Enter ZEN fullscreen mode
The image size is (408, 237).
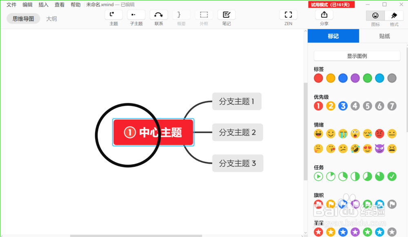point(288,15)
